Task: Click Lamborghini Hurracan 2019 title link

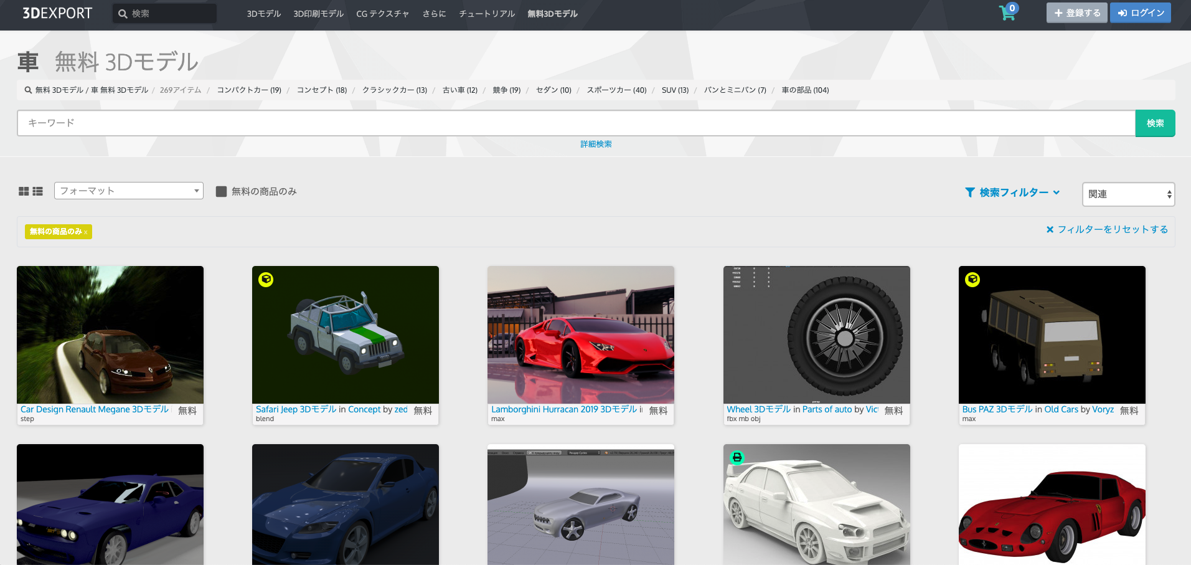Action: 564,409
